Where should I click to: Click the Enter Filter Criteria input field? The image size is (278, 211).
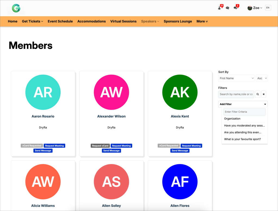(244, 112)
